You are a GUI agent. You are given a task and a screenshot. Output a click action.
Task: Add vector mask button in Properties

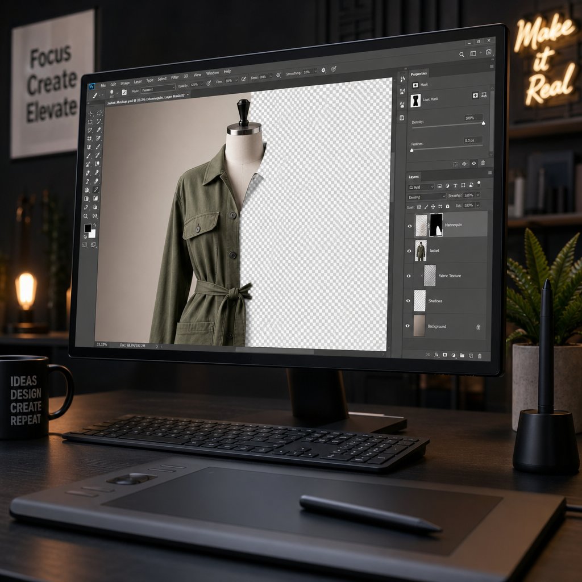tap(484, 95)
